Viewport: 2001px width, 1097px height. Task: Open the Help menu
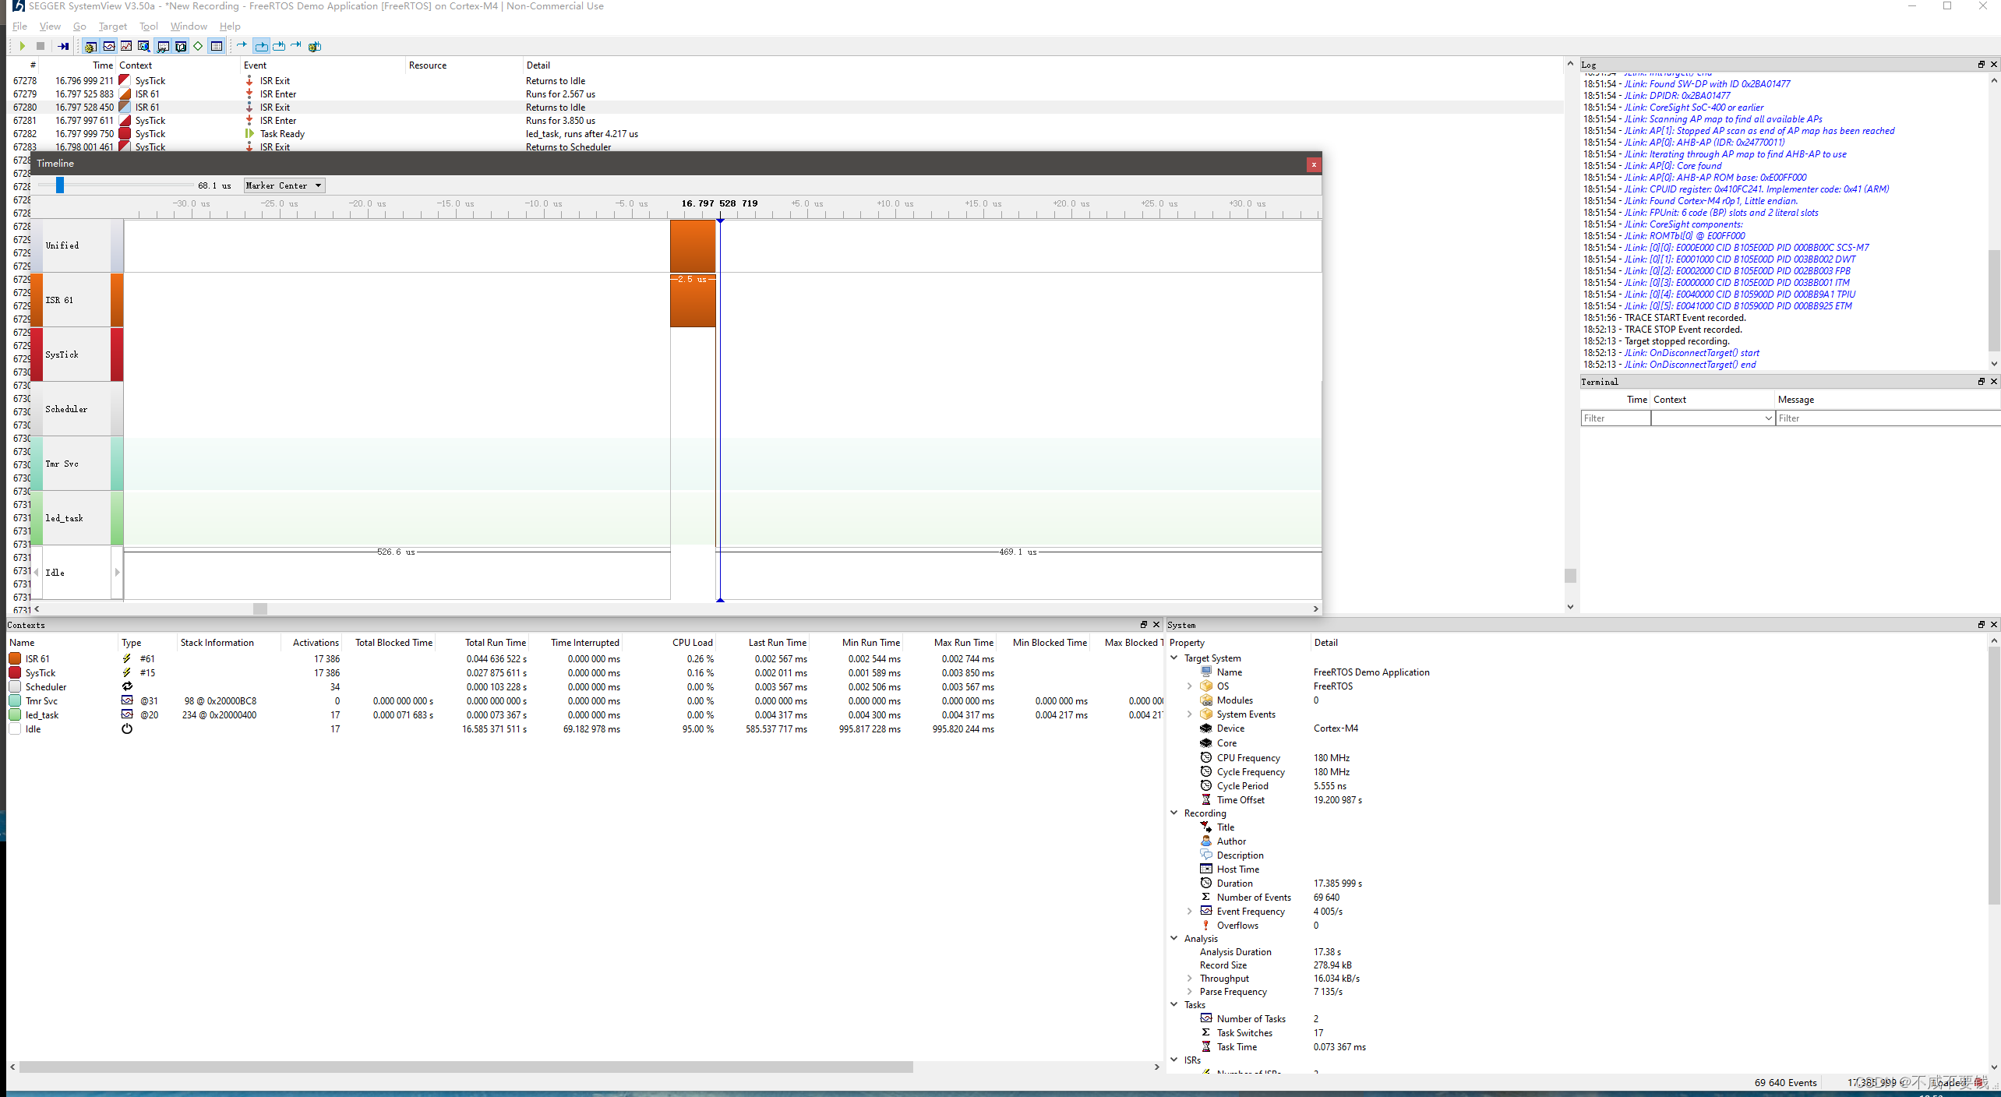pos(230,26)
